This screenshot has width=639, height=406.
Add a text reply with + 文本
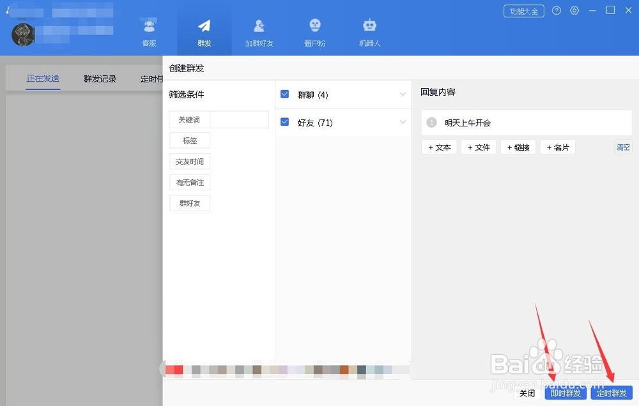tap(440, 147)
